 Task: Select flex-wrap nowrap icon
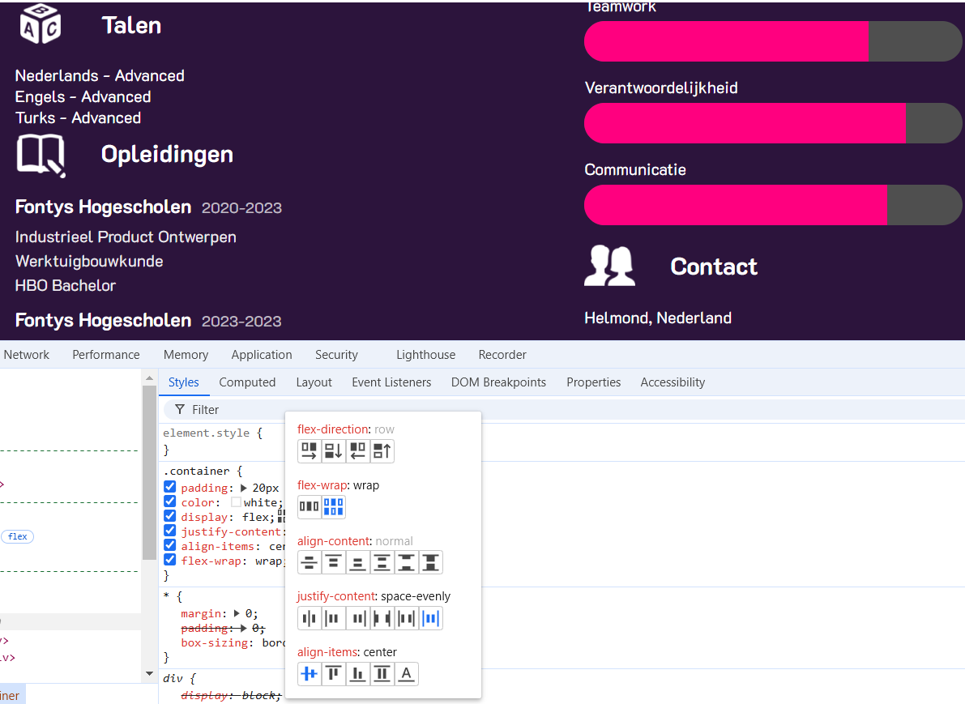pos(310,507)
